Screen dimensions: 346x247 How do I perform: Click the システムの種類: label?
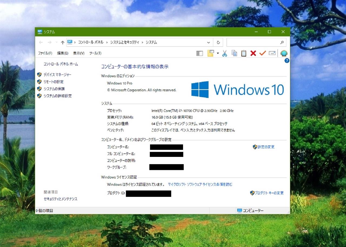tap(118, 124)
